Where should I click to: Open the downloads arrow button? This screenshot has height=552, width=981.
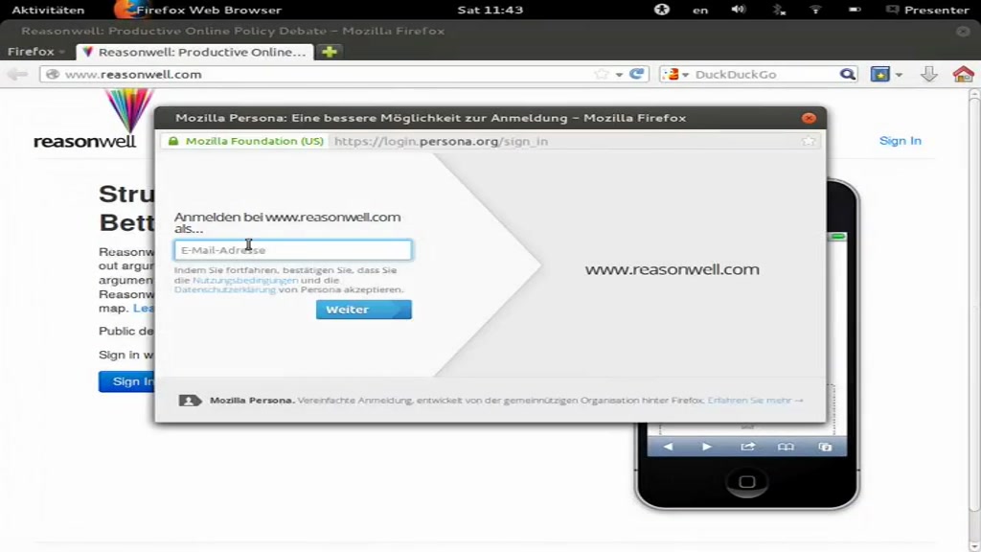coord(929,75)
